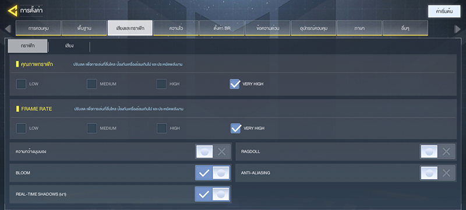This screenshot has width=466, height=210.
Task: Open the เสียง audio sub-tab
Action: 69,46
